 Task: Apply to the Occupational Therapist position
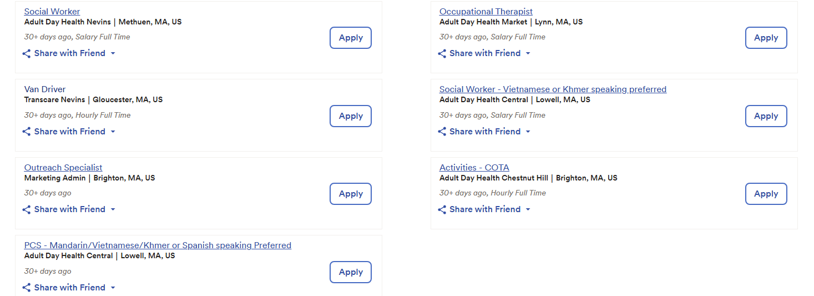pyautogui.click(x=766, y=38)
